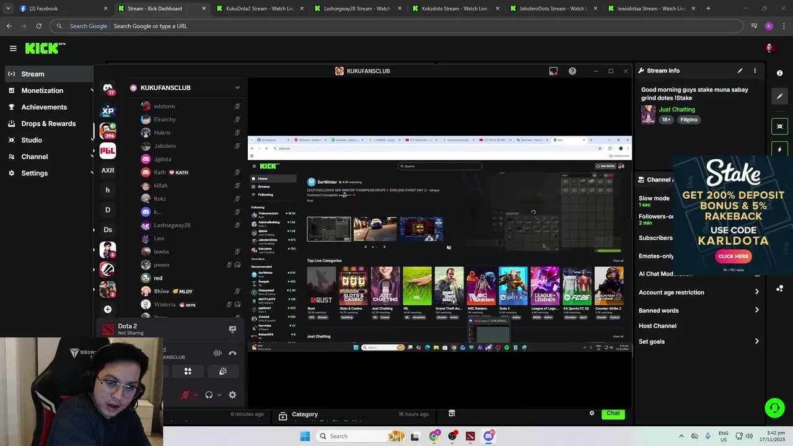This screenshot has width=793, height=446.
Task: Reload the current page
Action: coord(38,26)
